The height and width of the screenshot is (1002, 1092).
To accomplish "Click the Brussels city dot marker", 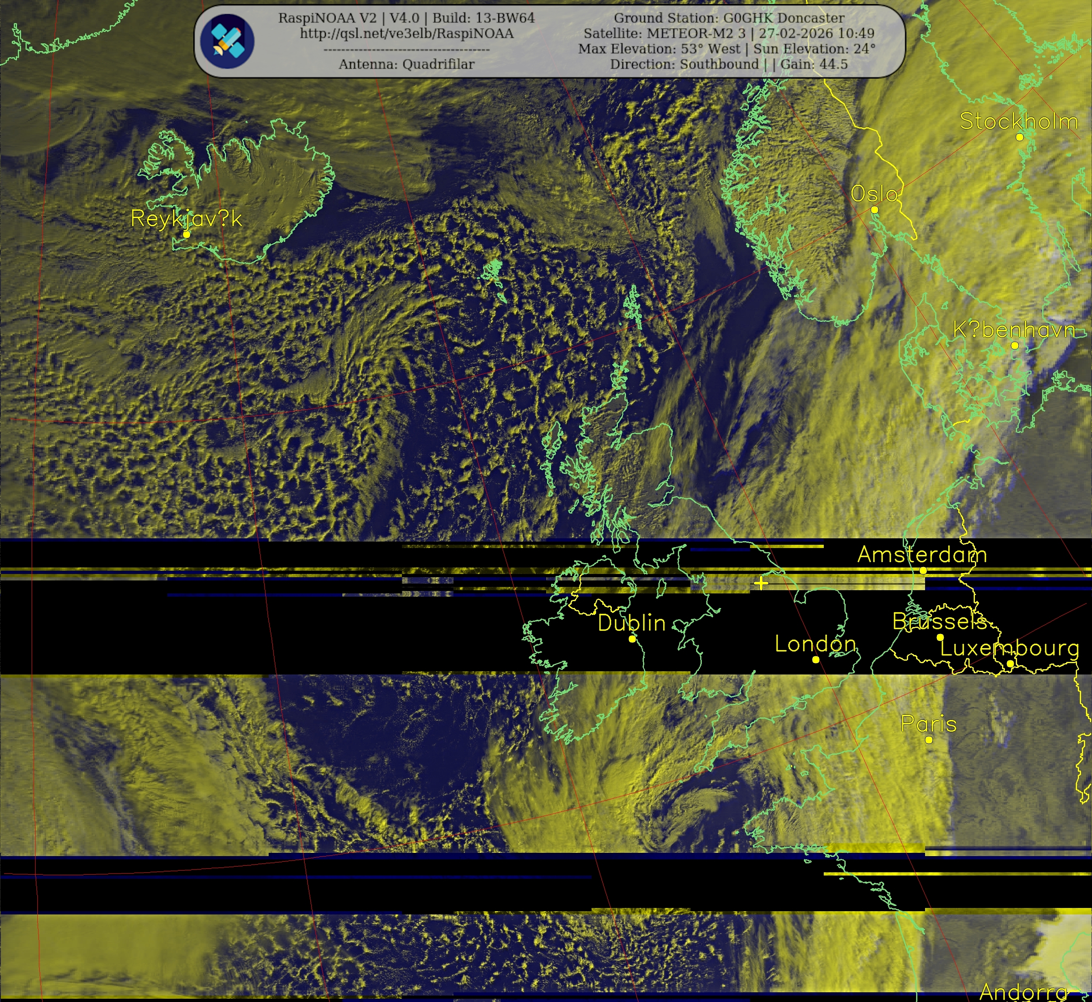I will coord(940,638).
